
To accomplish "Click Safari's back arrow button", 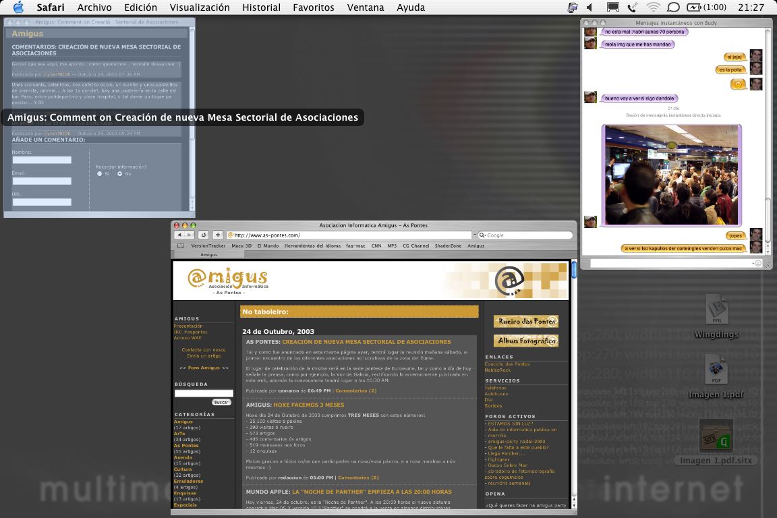I will click(x=180, y=235).
